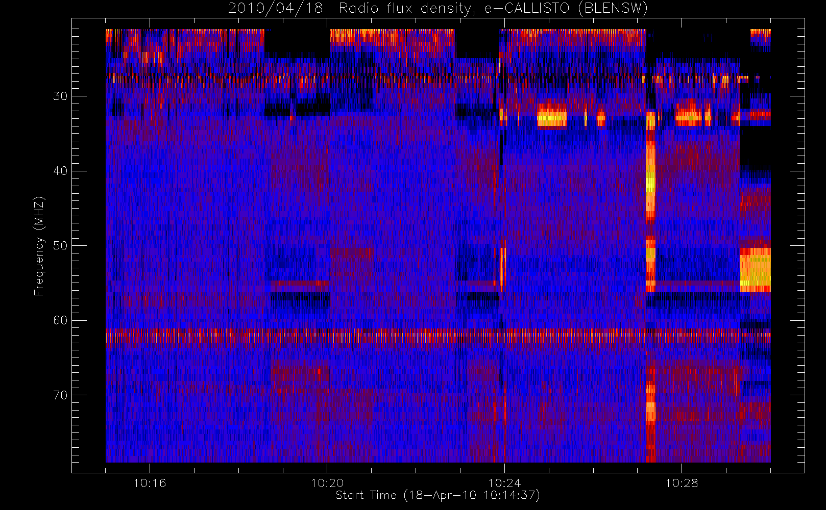Click the 10:20 time tick label
826x510 pixels.
pyautogui.click(x=327, y=483)
